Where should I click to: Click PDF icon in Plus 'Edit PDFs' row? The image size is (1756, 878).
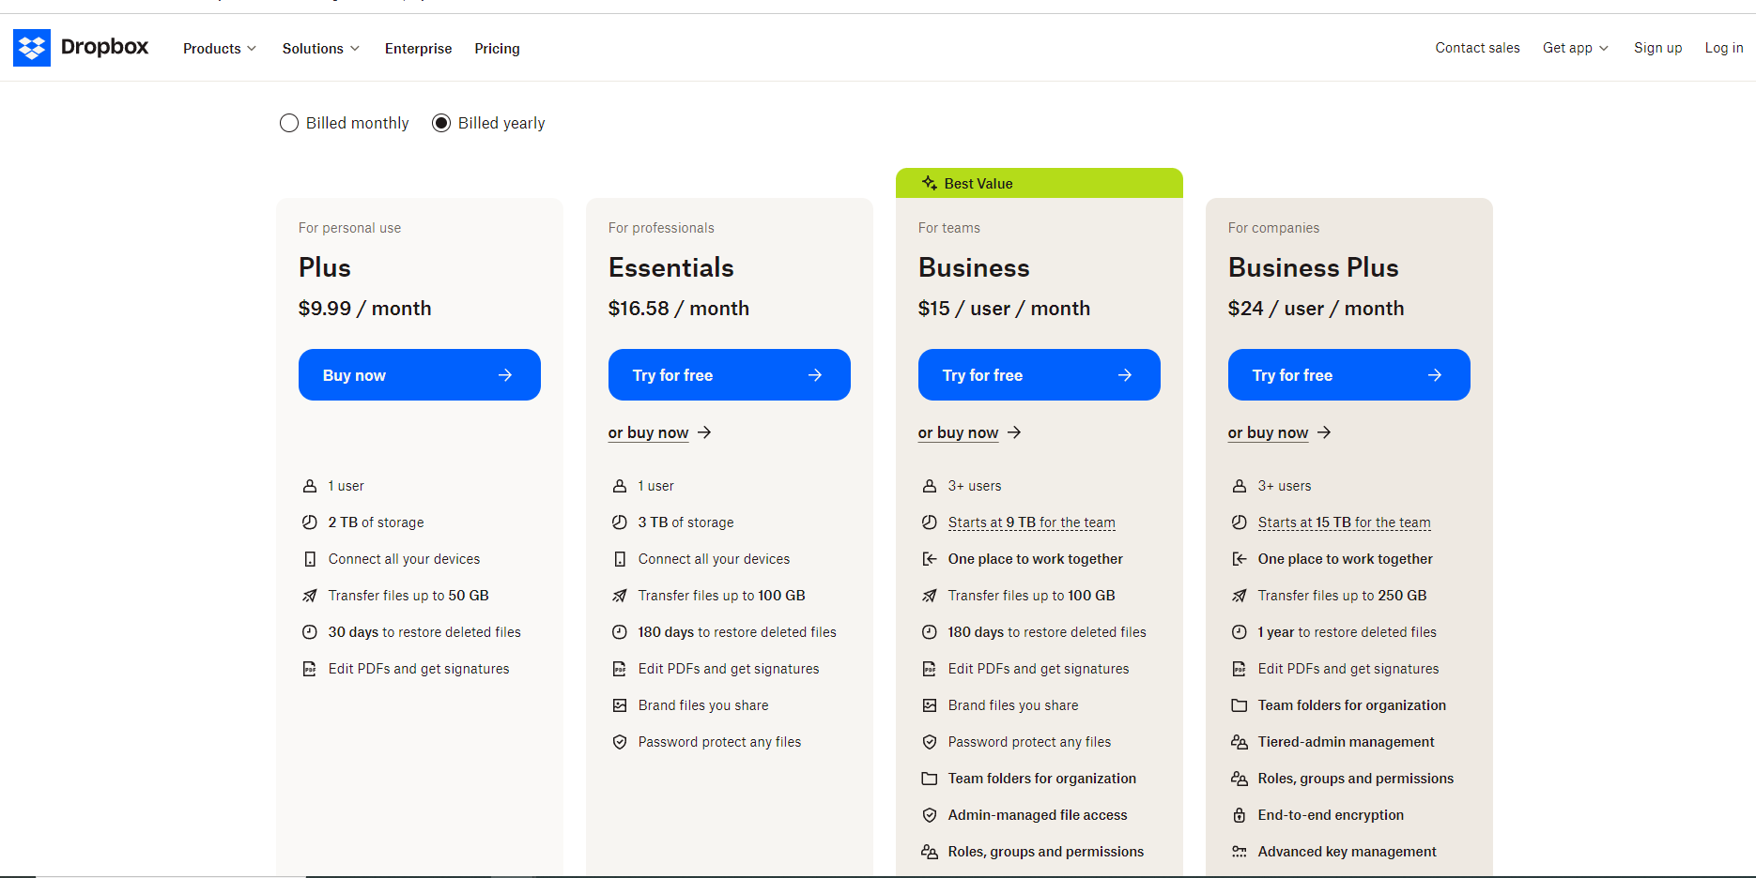pos(310,669)
